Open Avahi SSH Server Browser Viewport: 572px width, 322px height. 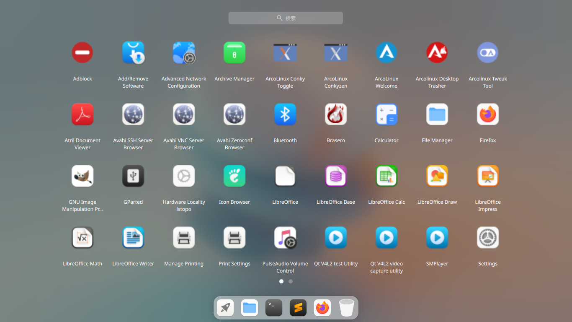pos(133,114)
